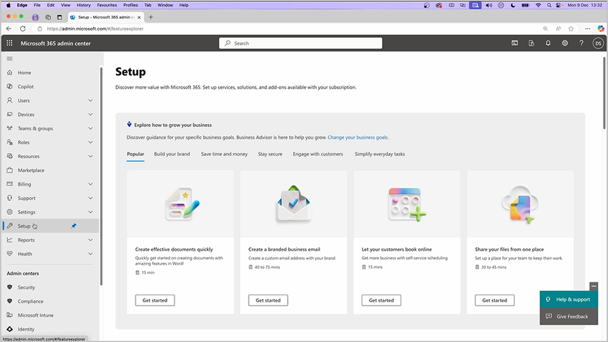The height and width of the screenshot is (342, 608).
Task: Click the Home icon in sidebar
Action: coord(10,72)
